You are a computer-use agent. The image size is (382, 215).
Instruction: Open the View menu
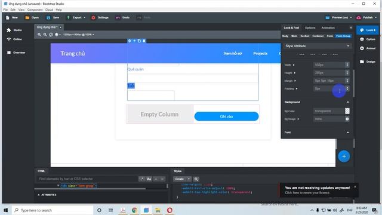(21, 10)
